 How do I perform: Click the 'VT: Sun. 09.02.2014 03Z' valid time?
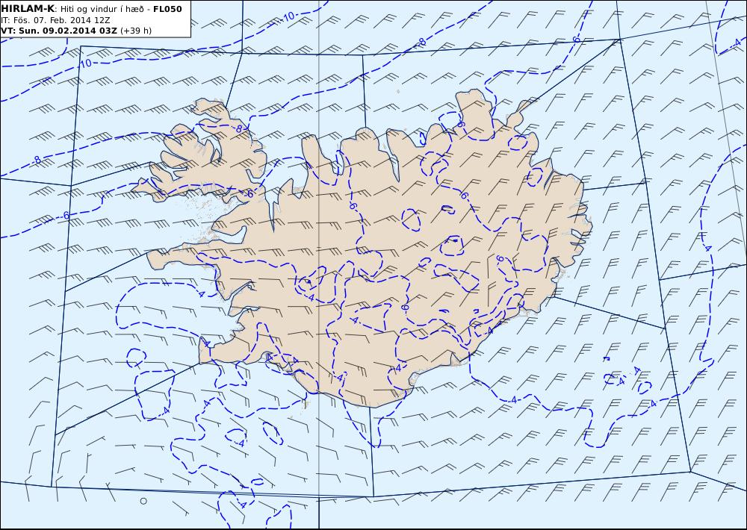coord(59,31)
